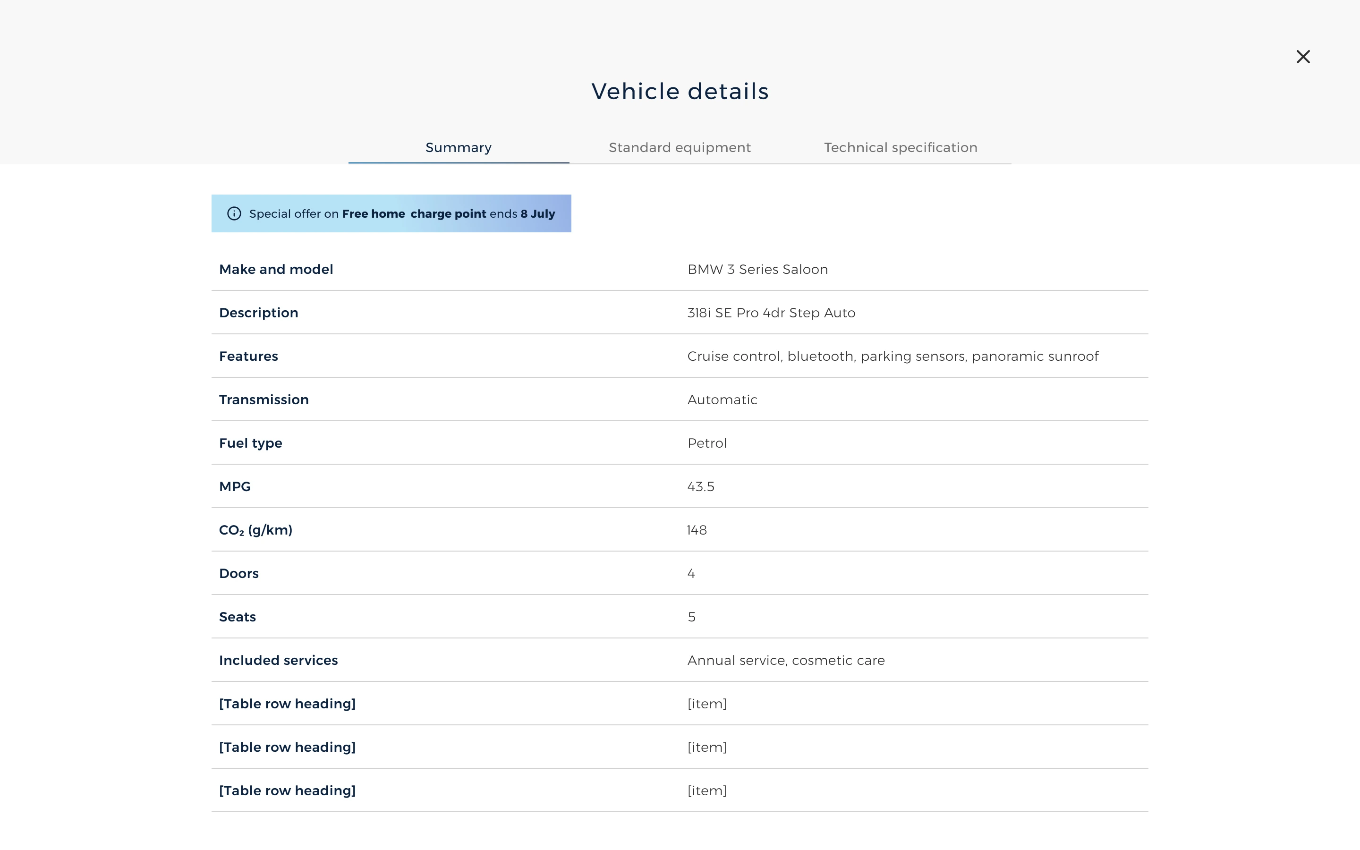Click the 'Doors' row heading

(x=239, y=573)
